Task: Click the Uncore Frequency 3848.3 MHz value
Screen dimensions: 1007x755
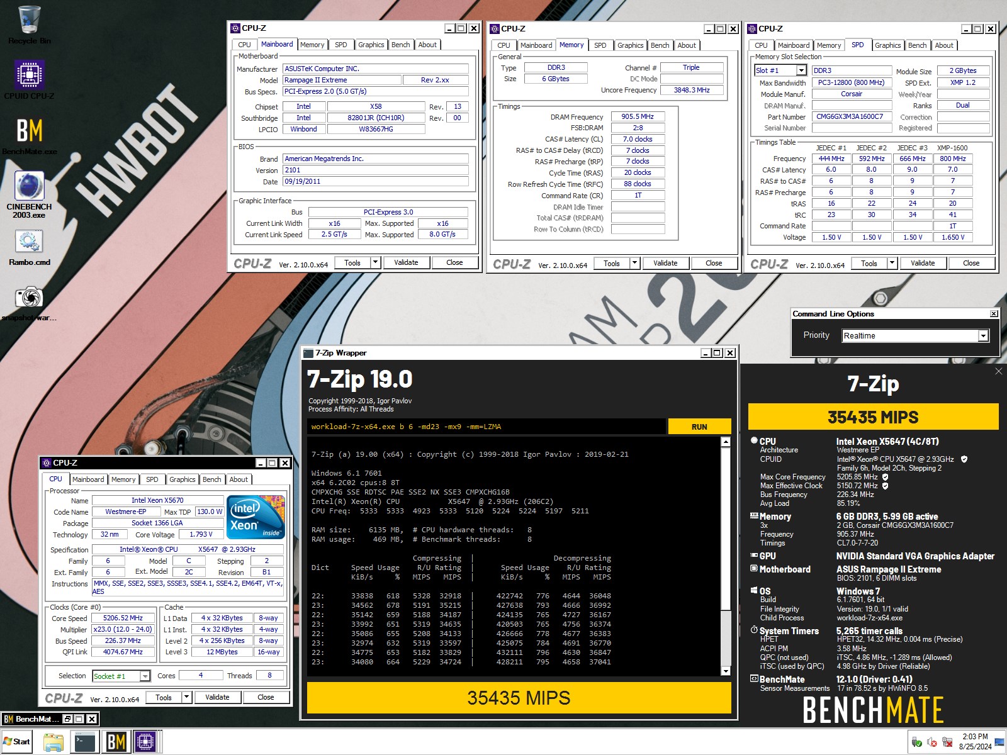Action: tap(692, 90)
